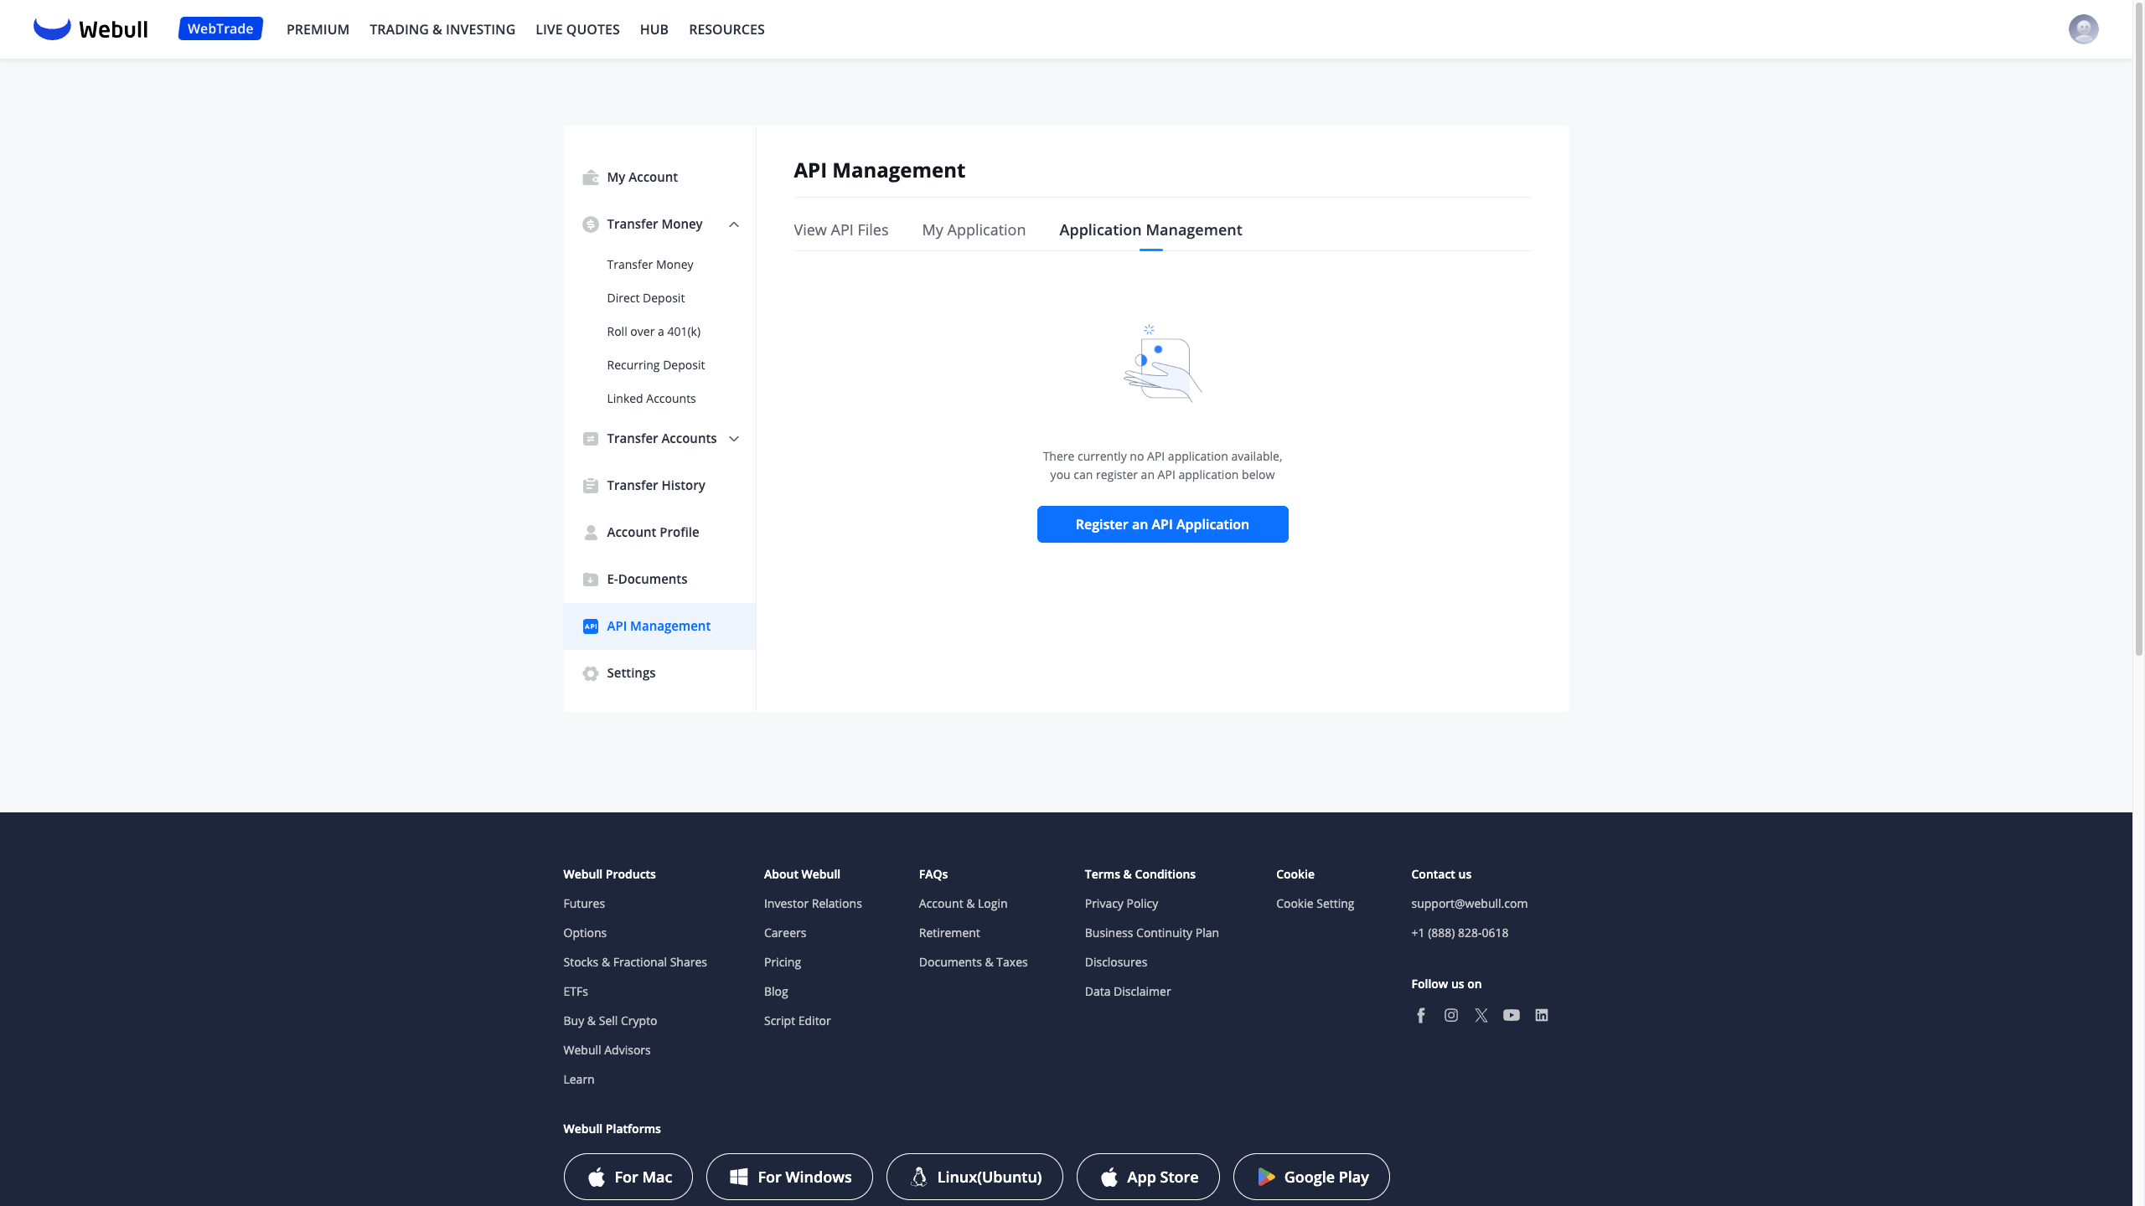Expand the Transfer Accounts section chevron

coord(734,439)
